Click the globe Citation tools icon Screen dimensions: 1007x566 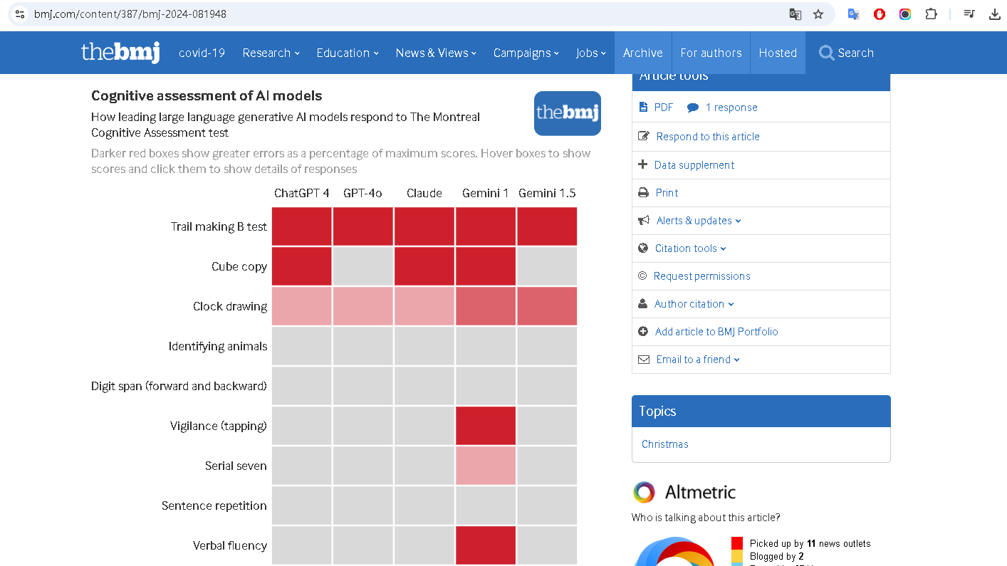pyautogui.click(x=643, y=248)
